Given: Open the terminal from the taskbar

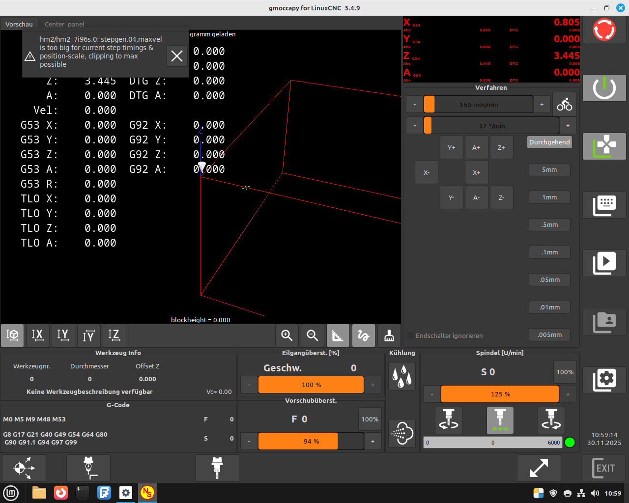Looking at the screenshot, I should coord(82,493).
